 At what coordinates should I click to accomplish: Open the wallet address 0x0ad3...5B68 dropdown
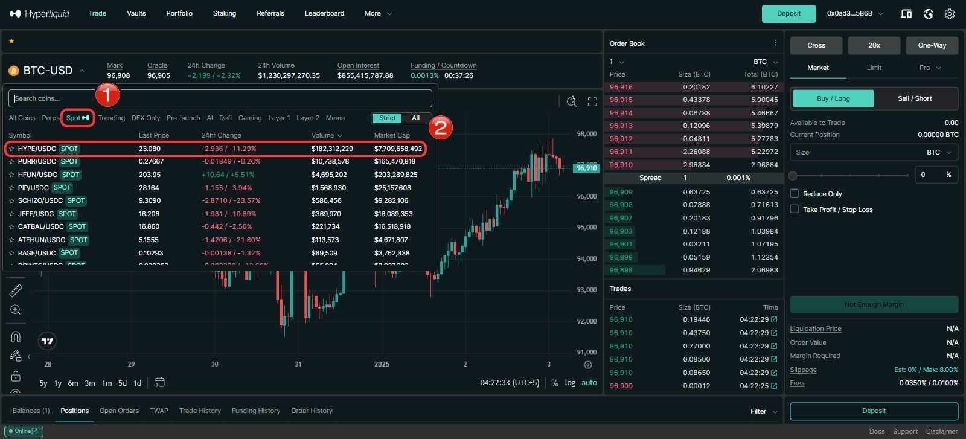point(856,13)
